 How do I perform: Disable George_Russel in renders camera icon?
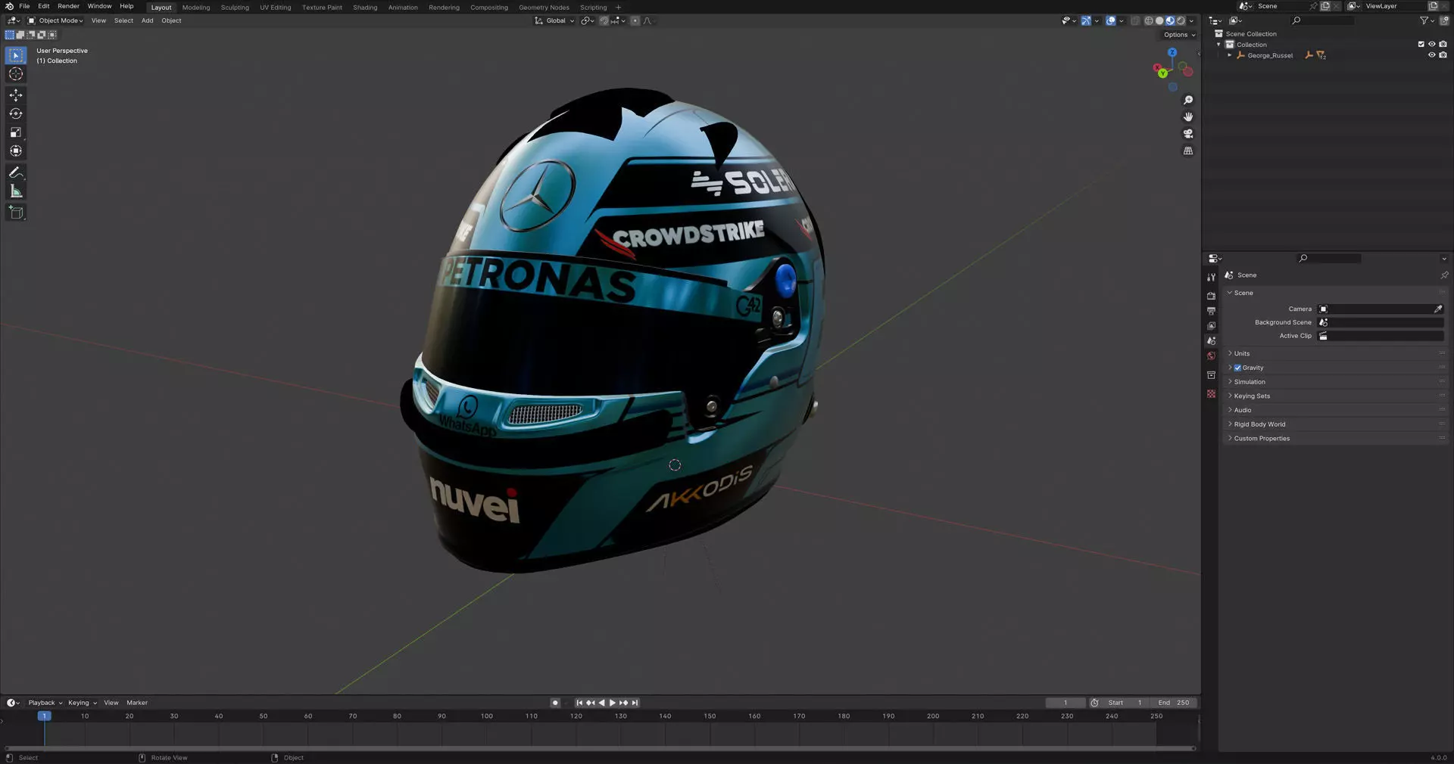point(1443,55)
